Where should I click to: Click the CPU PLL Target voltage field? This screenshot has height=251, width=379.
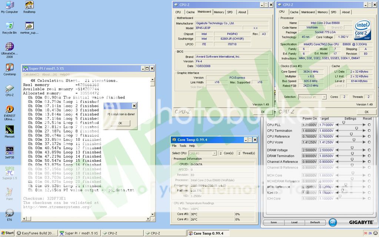click(x=326, y=125)
